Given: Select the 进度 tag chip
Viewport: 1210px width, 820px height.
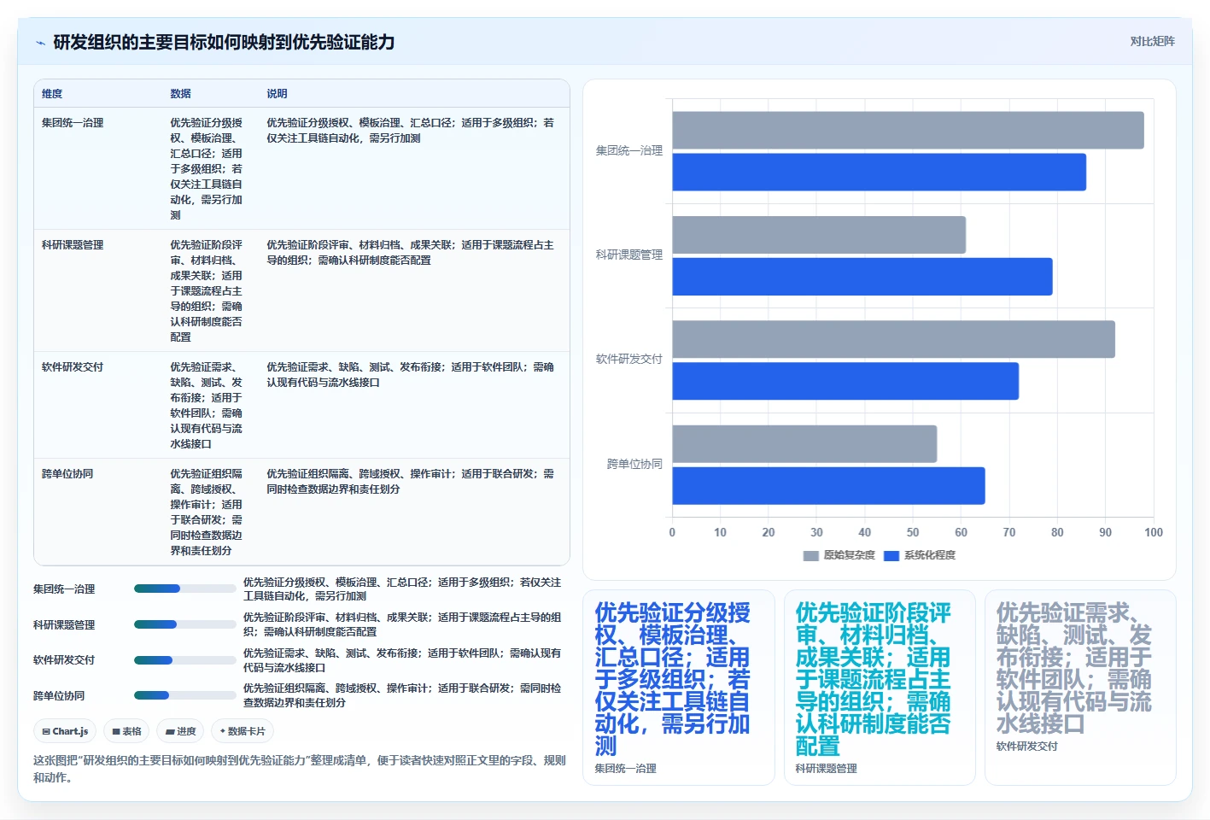Looking at the screenshot, I should 180,731.
